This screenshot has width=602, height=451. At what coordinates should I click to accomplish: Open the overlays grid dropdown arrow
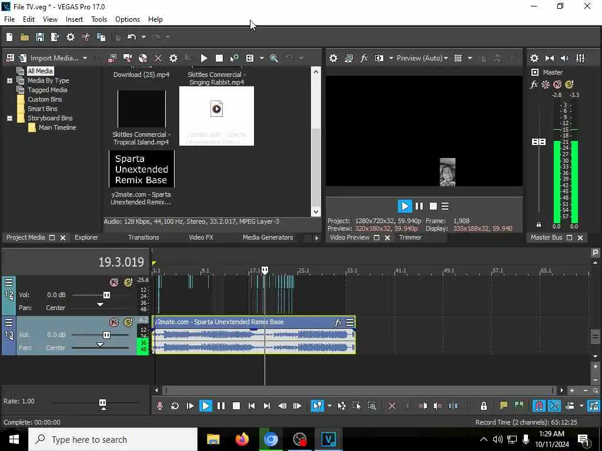(x=470, y=58)
